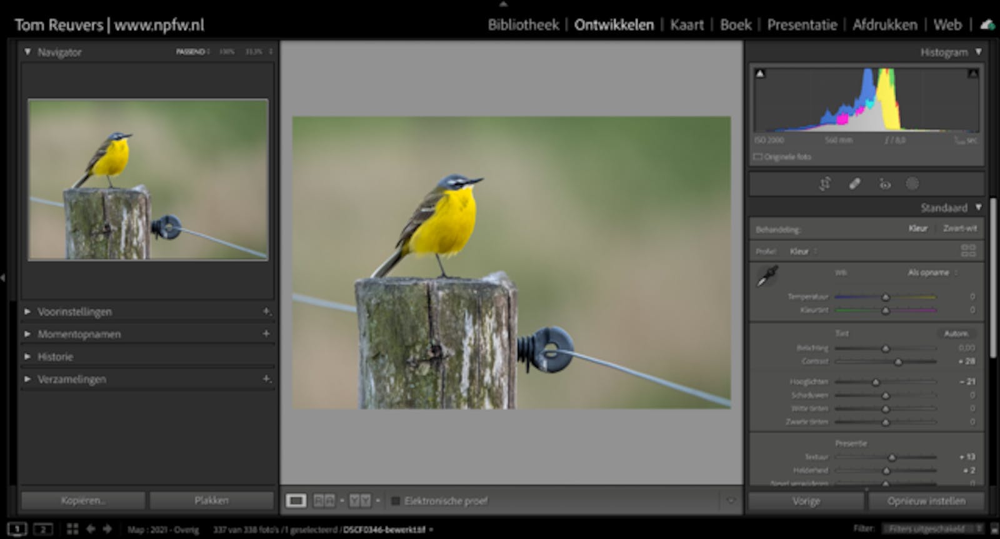This screenshot has width=1000, height=539.
Task: Tick the Originele foto checkbox
Action: 758,157
